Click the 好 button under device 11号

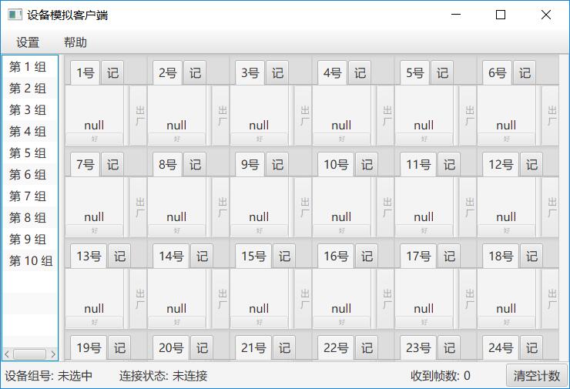(x=424, y=231)
